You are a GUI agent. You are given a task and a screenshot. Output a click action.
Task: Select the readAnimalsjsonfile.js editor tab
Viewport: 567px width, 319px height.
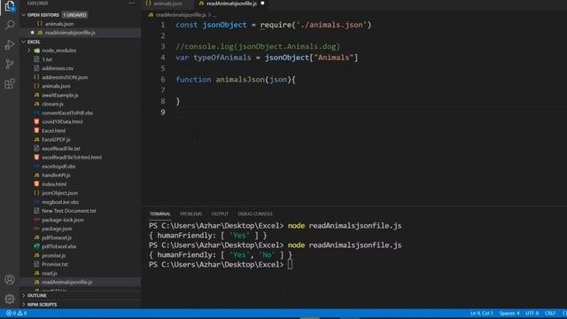pos(232,4)
